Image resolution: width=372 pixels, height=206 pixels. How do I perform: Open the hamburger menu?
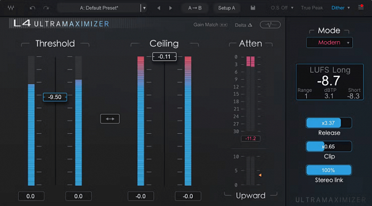pyautogui.click(x=361, y=7)
